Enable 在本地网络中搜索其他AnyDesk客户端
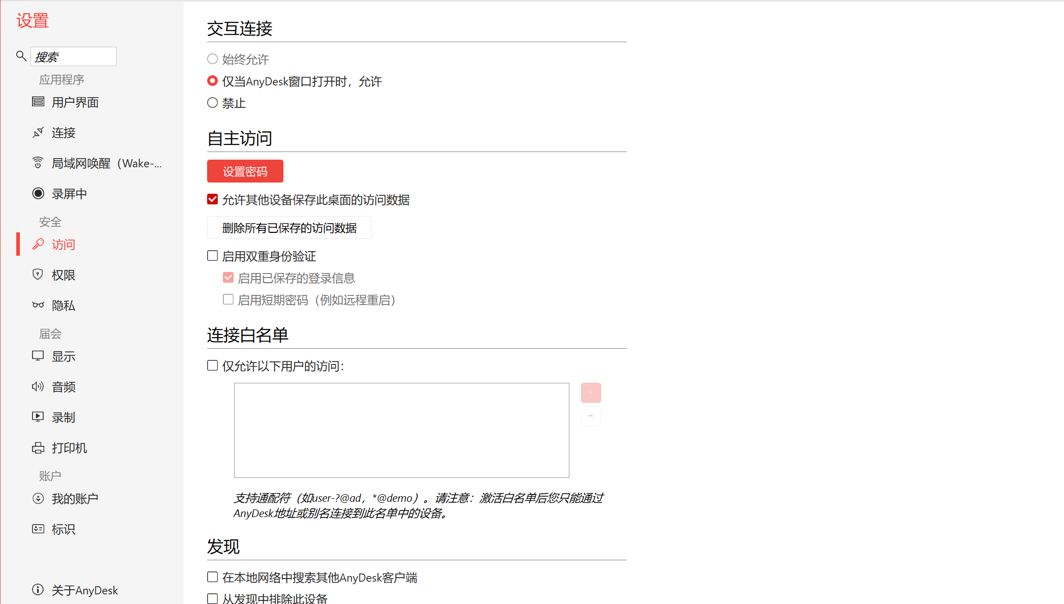The width and height of the screenshot is (1064, 604). click(213, 577)
